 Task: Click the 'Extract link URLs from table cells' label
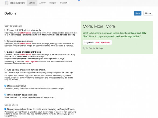(x=24, y=30)
